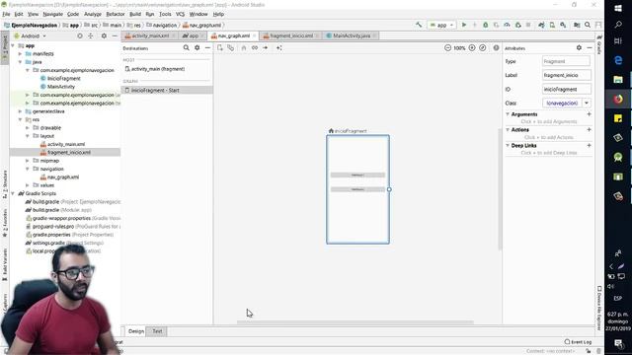Open the Class dropdown arrow
Image resolution: width=632 pixels, height=355 pixels.
[x=587, y=103]
